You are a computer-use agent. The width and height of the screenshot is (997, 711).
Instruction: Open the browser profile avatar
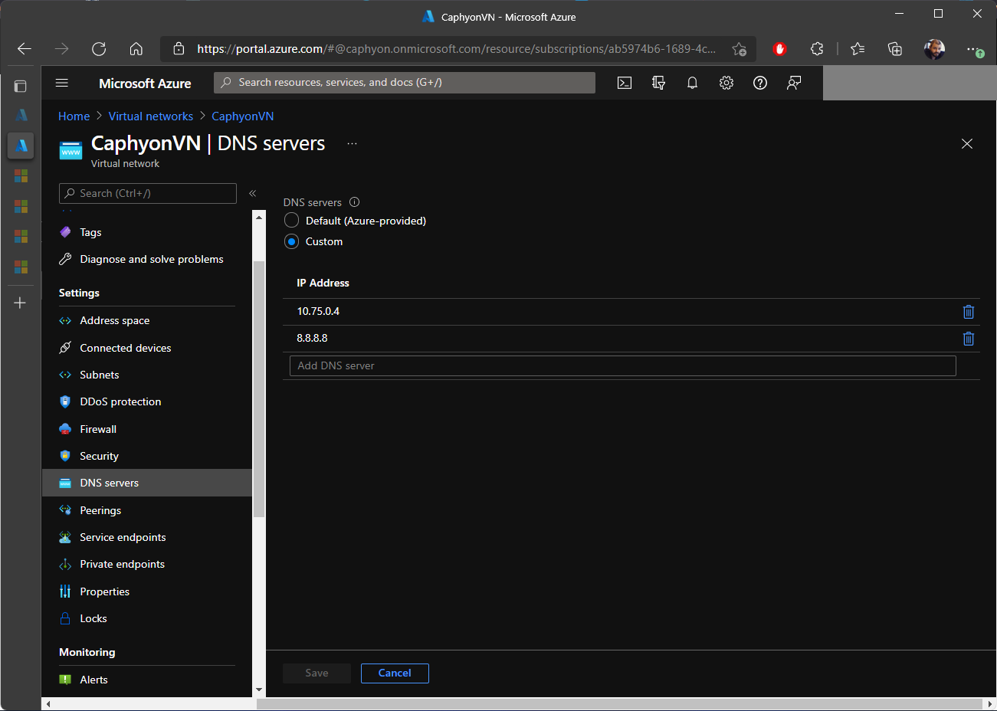click(934, 49)
